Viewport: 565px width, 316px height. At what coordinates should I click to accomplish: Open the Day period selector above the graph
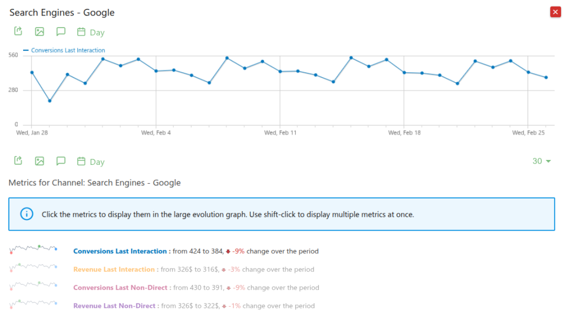91,33
